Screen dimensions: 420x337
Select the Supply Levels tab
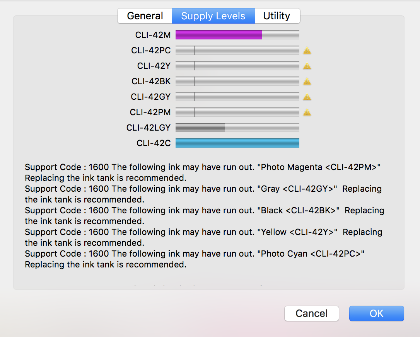(213, 16)
